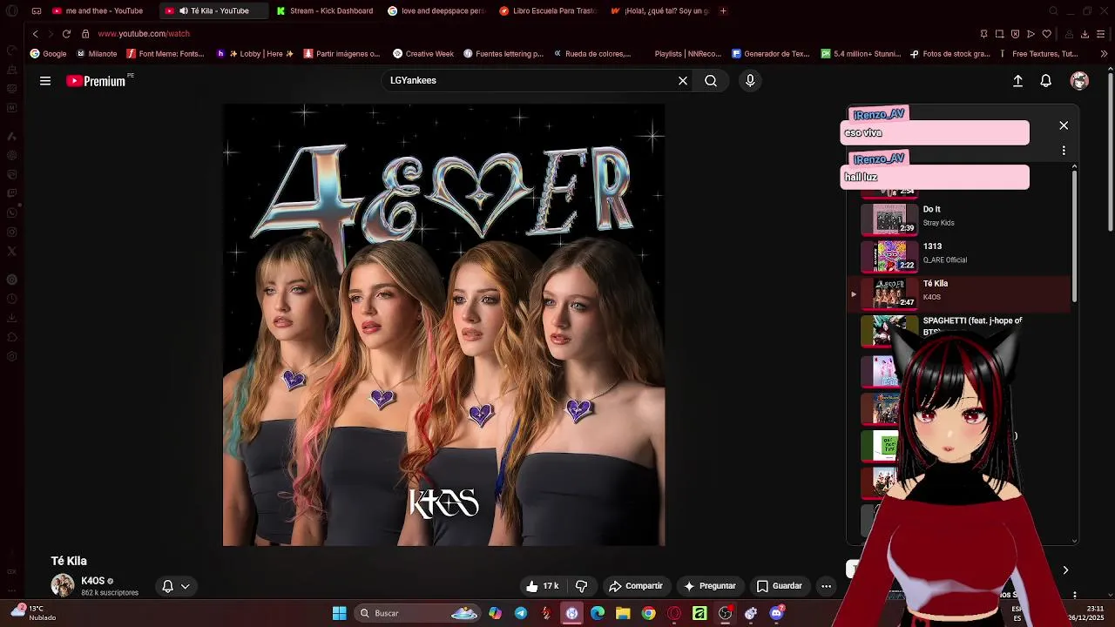Reload the current page

[x=66, y=34]
